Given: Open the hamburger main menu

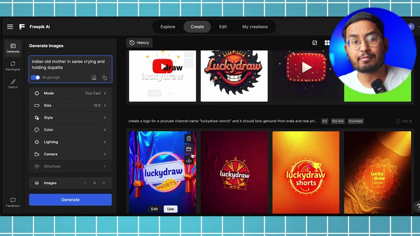Looking at the screenshot, I should 10,27.
